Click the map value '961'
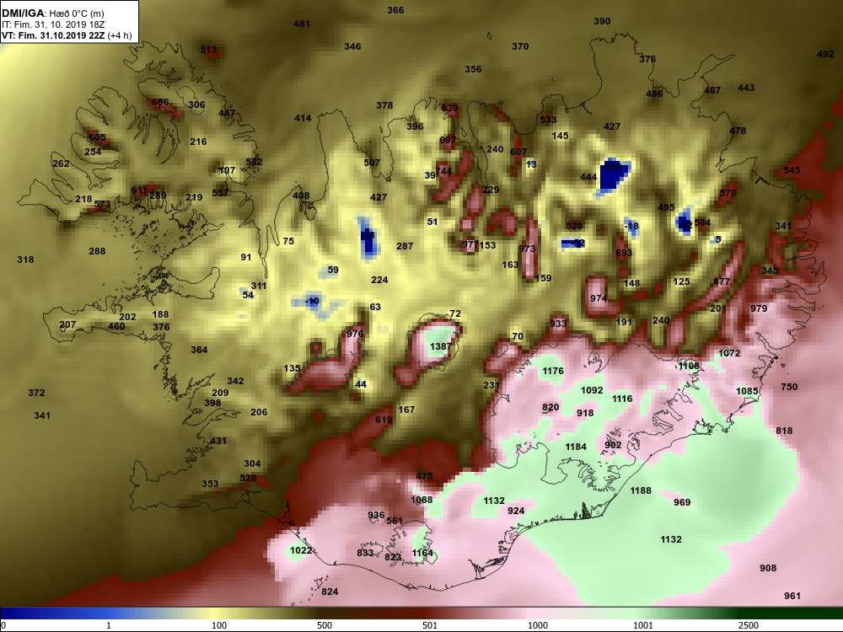This screenshot has height=632, width=843. pos(792,596)
